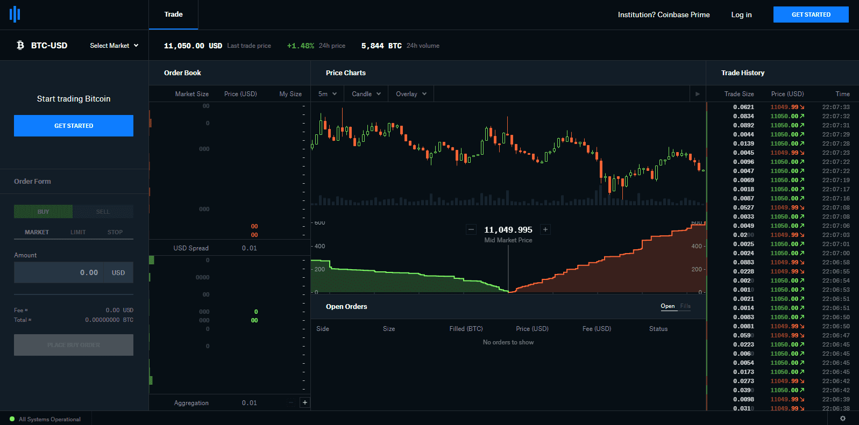Screen dimensions: 859x425
Task: Open the Select Market dropdown
Action: point(114,46)
